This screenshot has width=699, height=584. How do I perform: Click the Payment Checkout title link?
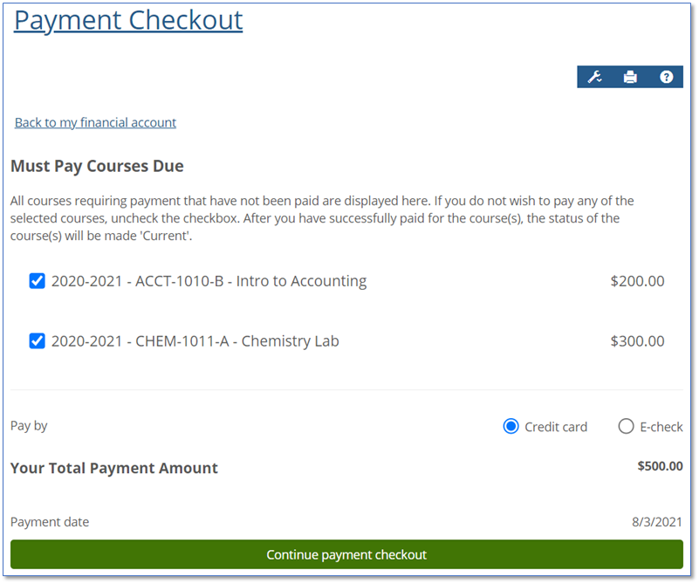click(128, 20)
